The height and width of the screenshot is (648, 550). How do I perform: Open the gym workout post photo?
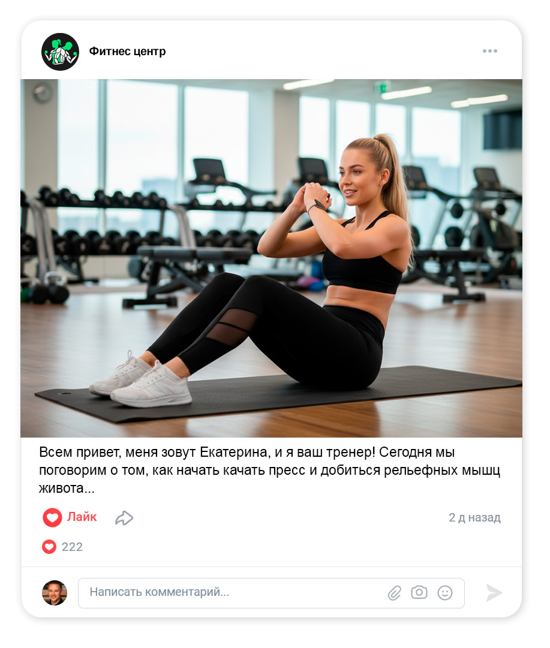coord(271,258)
